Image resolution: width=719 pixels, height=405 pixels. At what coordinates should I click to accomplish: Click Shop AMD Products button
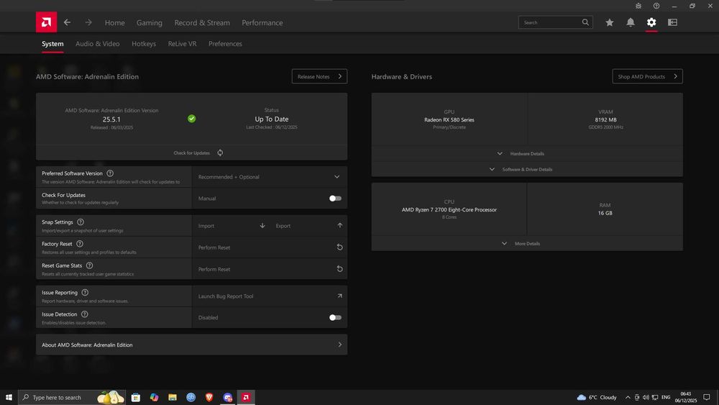click(x=648, y=76)
